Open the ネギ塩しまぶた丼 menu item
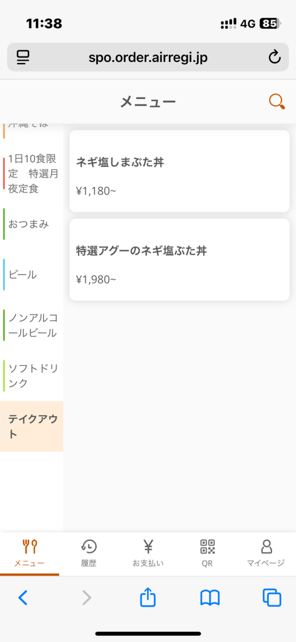Screen dimensions: 296x642 tap(180, 171)
